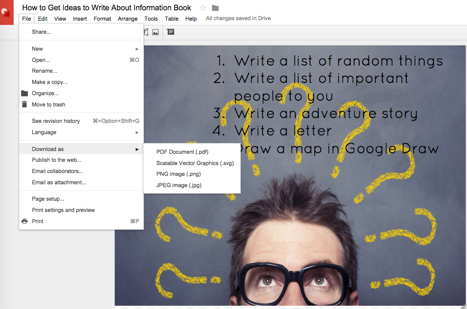Image resolution: width=467 pixels, height=309 pixels.
Task: Choose PNG image (.png) download option
Action: point(179,174)
